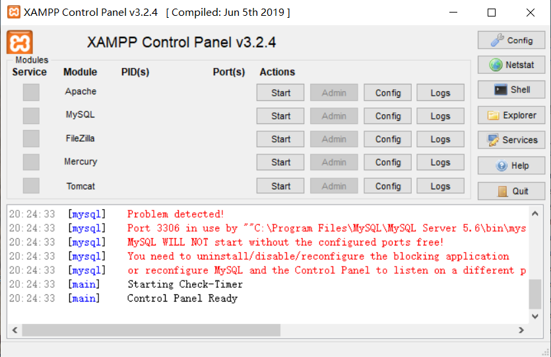Click the FileZilla module name

(80, 139)
